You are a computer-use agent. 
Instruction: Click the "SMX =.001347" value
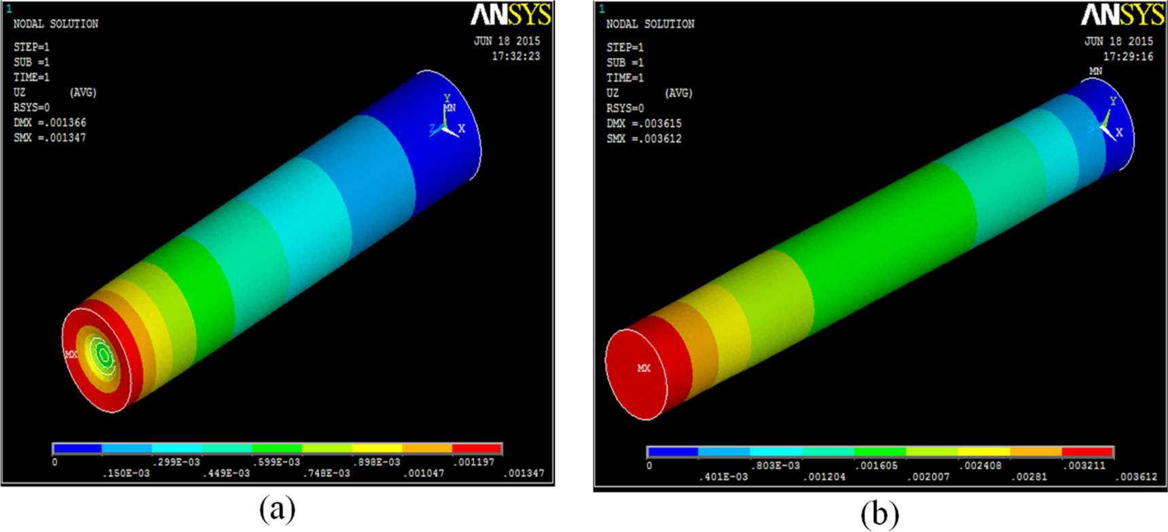coord(50,138)
